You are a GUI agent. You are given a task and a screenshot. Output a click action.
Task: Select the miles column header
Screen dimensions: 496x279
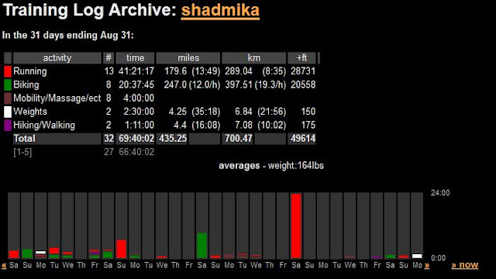pos(188,58)
